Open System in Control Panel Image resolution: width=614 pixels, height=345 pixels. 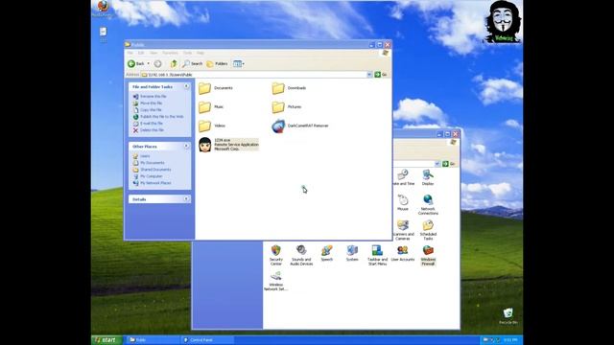[x=352, y=253]
